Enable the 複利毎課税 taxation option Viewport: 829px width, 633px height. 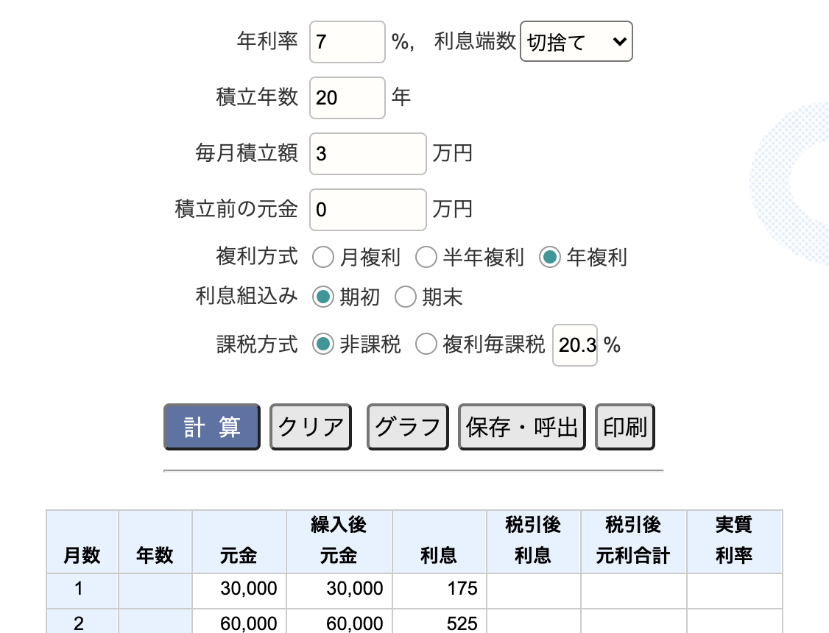pyautogui.click(x=426, y=344)
